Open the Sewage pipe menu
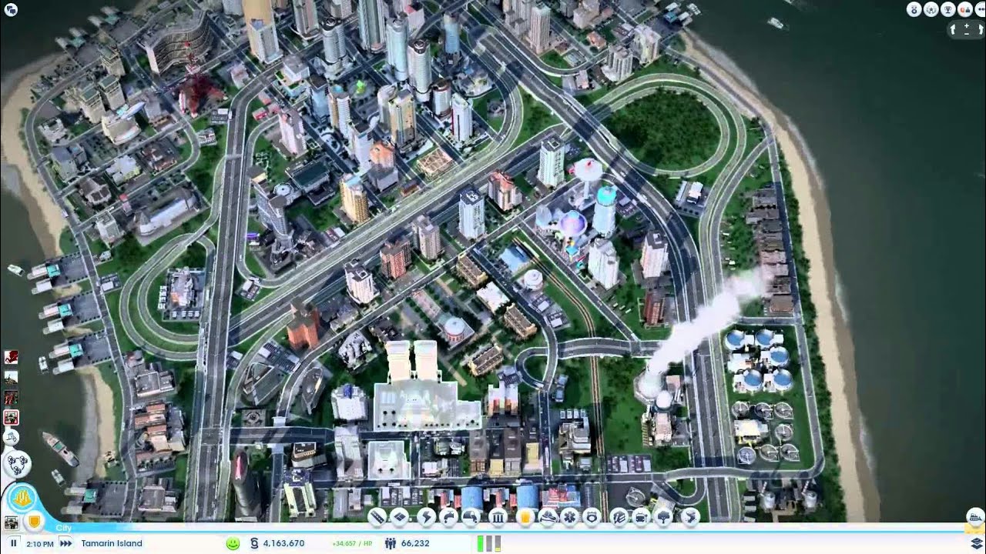The height and width of the screenshot is (554, 986). [x=471, y=517]
